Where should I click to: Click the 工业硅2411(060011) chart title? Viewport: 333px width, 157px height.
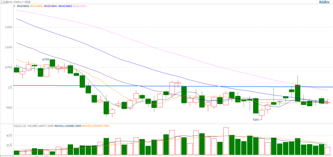[x=15, y=2]
